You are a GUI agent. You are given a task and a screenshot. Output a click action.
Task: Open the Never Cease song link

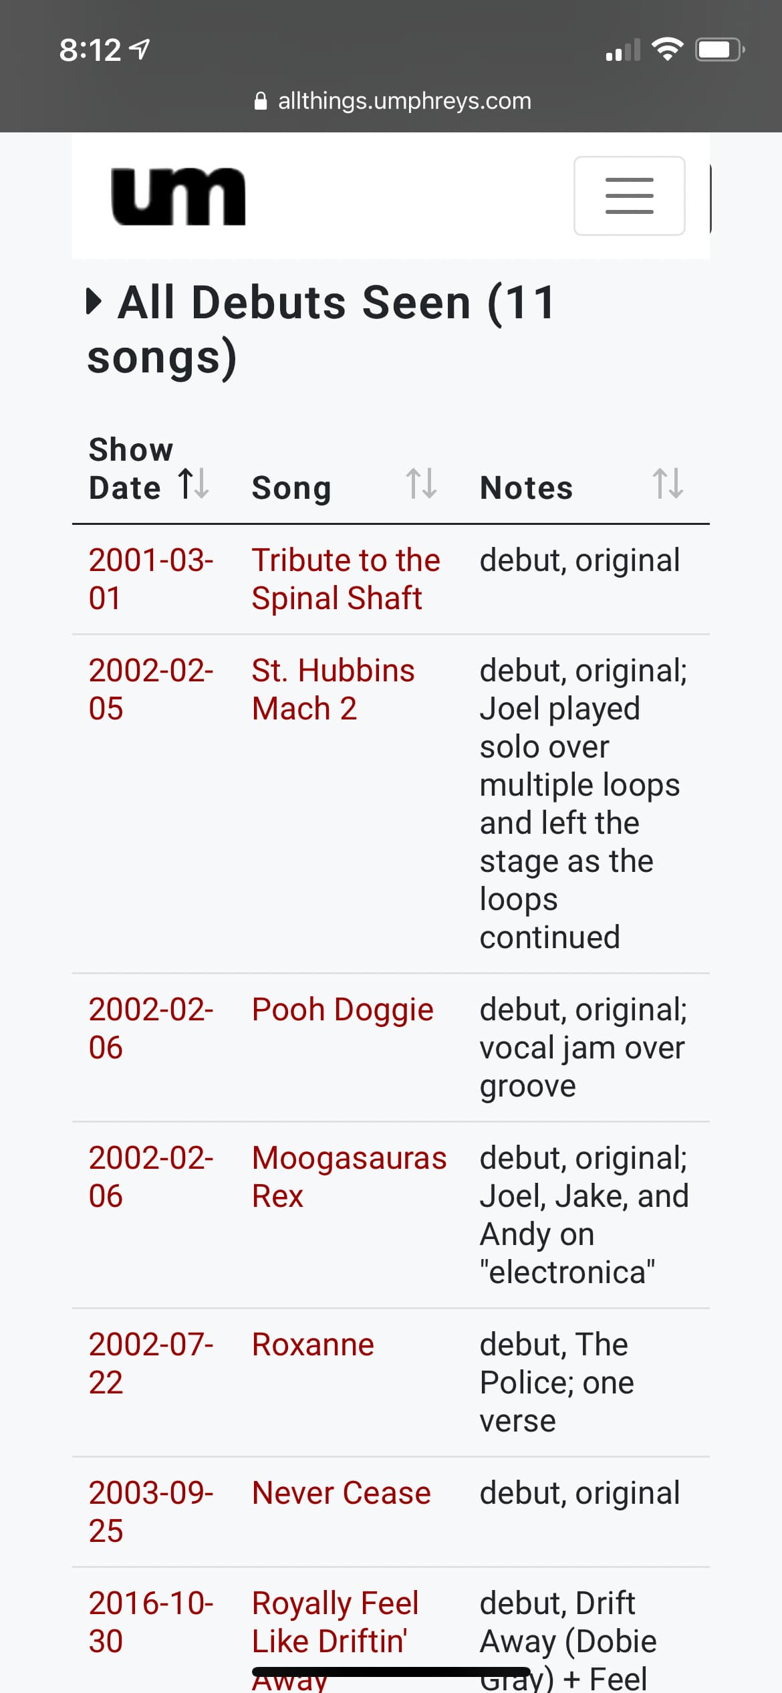click(x=341, y=1492)
